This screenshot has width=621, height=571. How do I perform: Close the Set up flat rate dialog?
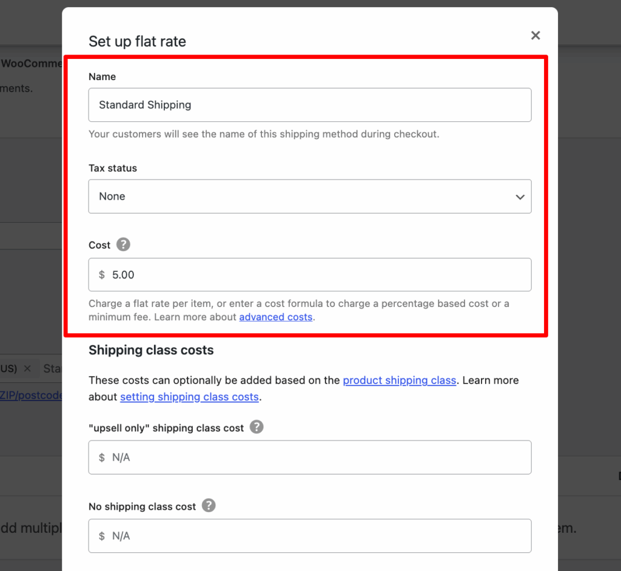(535, 36)
